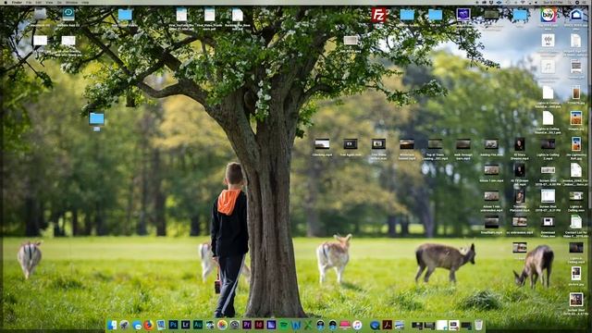Launch Premiere Pro (Pr) from the dock

pyautogui.click(x=247, y=325)
